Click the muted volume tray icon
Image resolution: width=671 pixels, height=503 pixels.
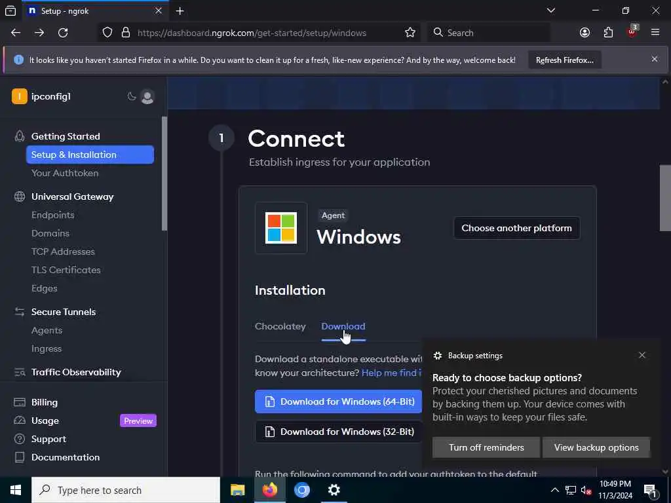click(586, 490)
